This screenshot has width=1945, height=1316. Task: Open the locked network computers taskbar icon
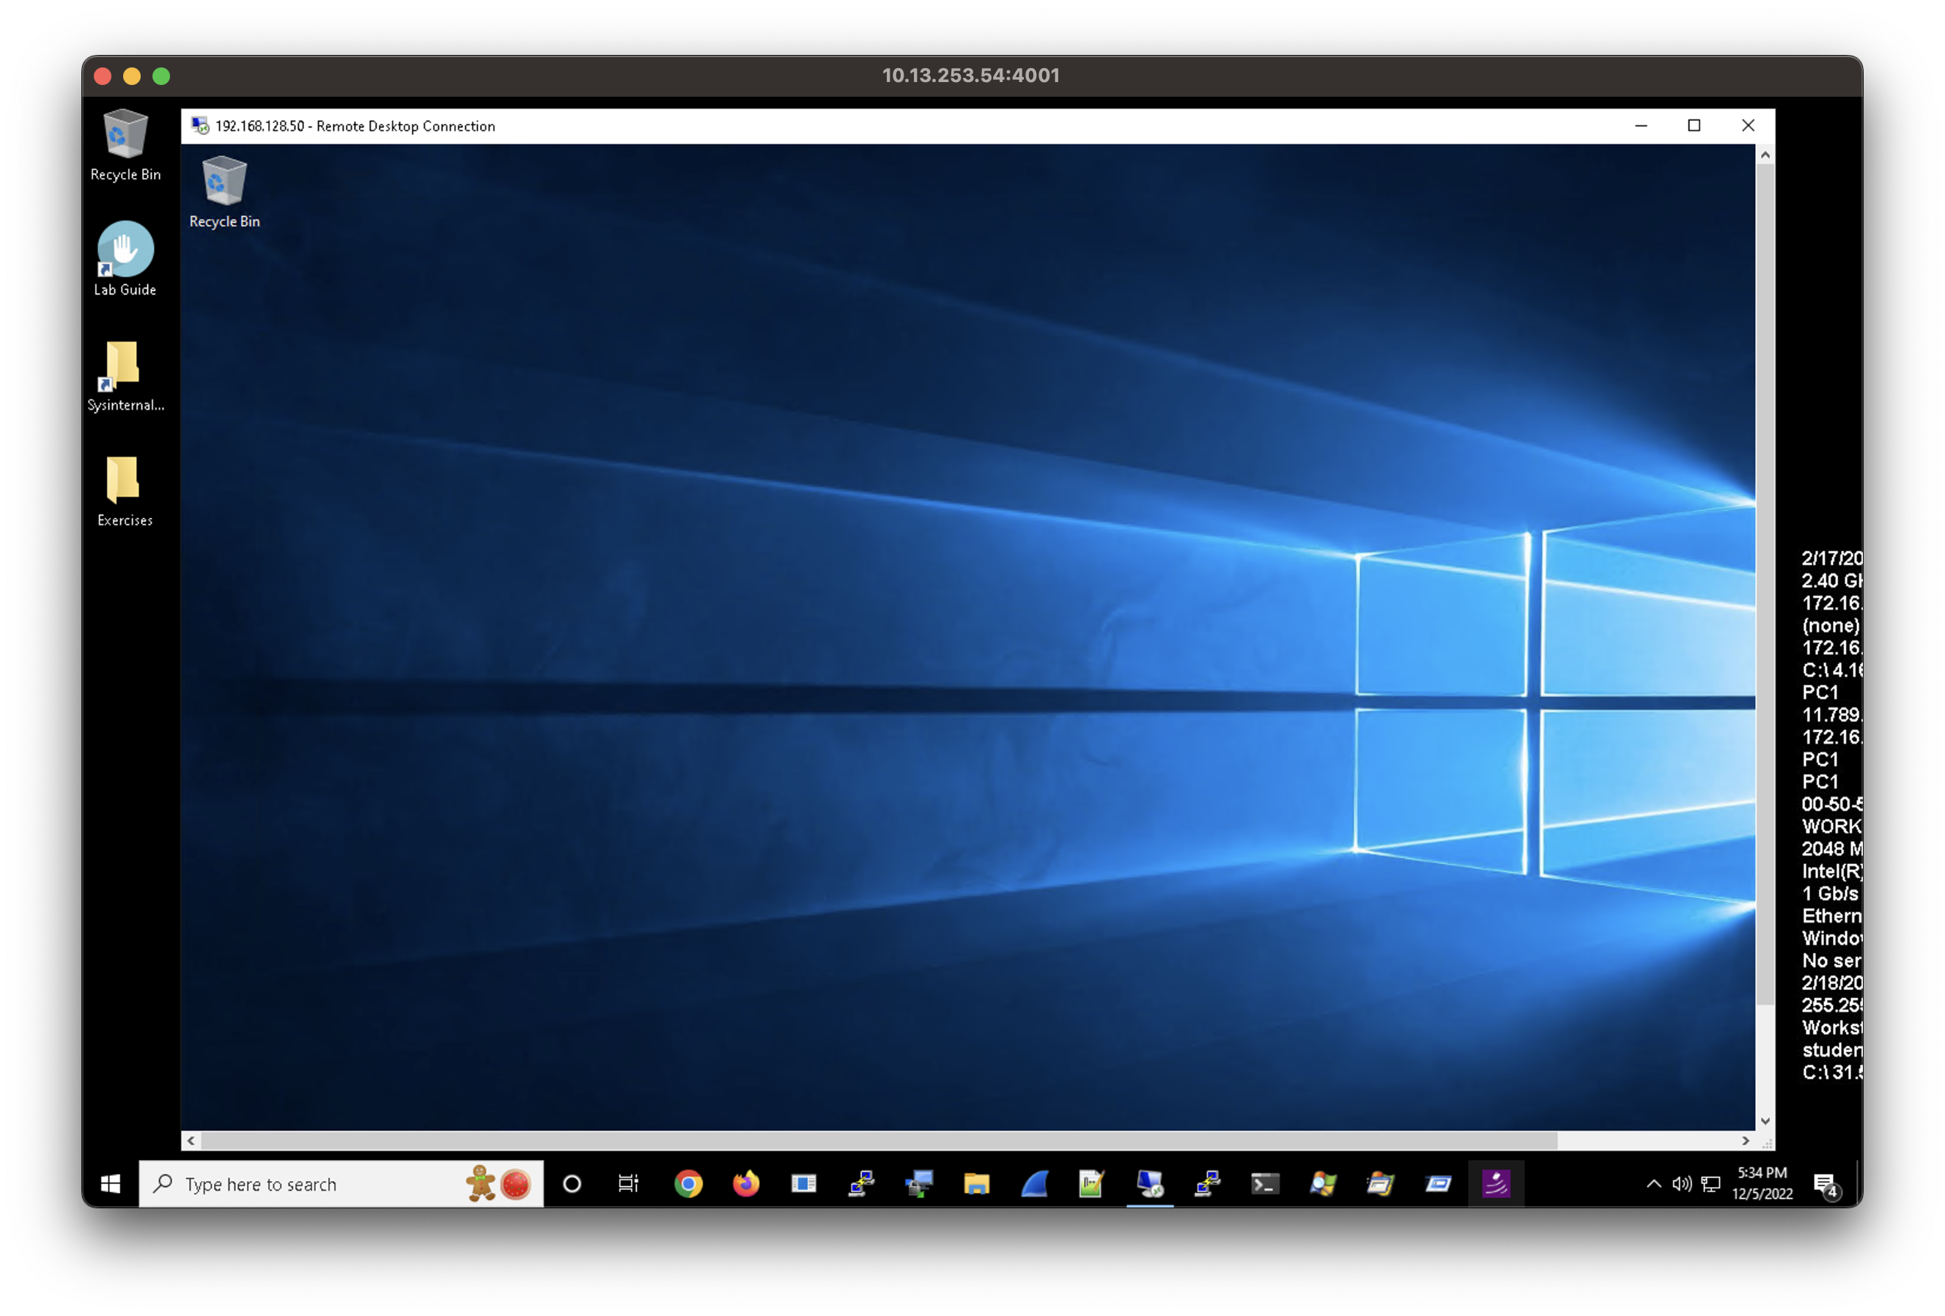pos(919,1183)
